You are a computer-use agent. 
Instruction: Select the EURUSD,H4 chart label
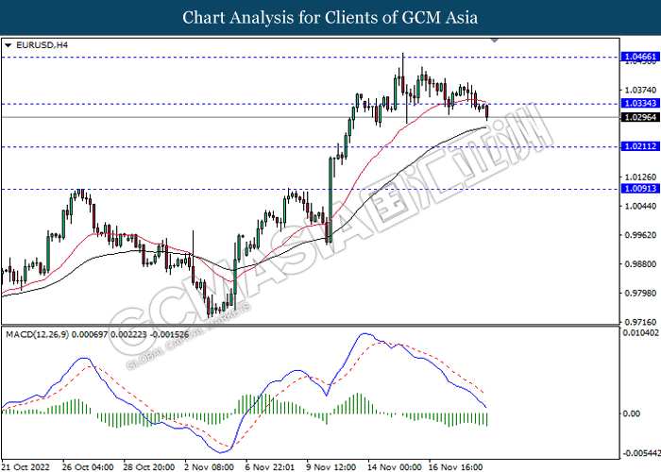coord(42,44)
